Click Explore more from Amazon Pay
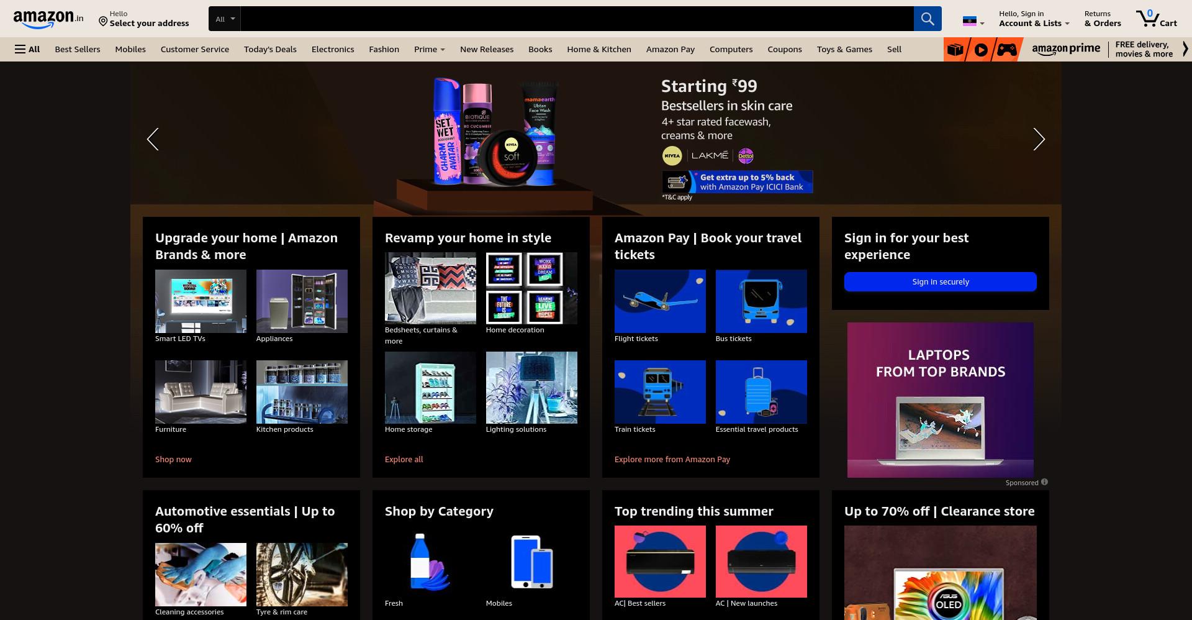 tap(672, 459)
